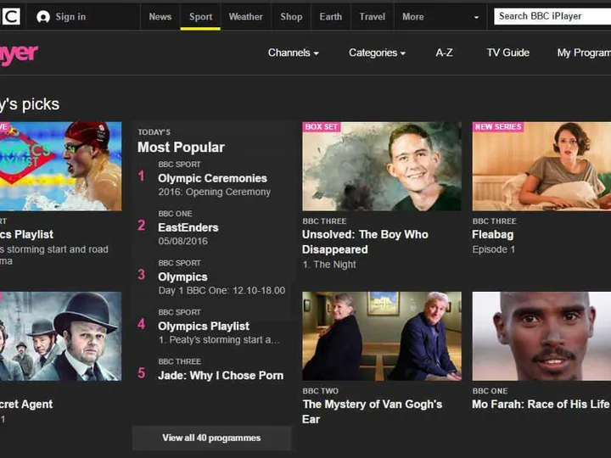Open the Fleabag title link
This screenshot has height=458, width=611.
(x=492, y=234)
